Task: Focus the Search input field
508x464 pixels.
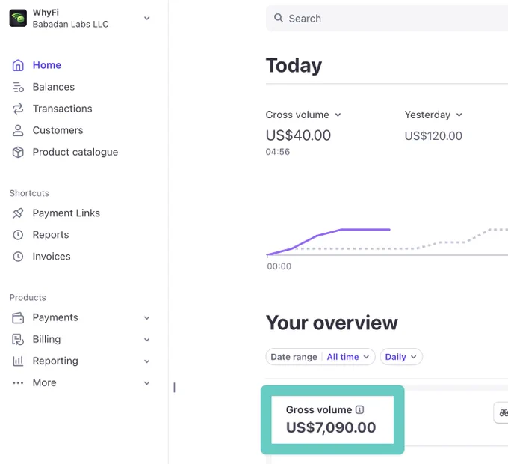Action: (387, 19)
